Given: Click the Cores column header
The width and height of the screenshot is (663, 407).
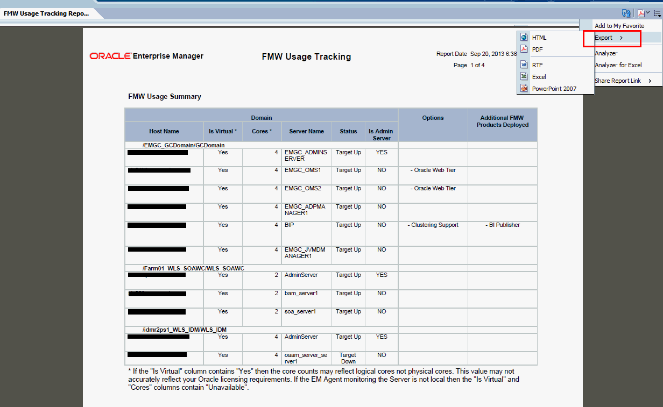Looking at the screenshot, I should pos(262,131).
